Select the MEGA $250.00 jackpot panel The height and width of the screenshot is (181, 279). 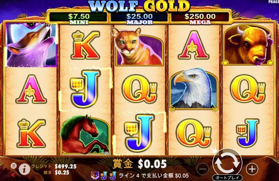pyautogui.click(x=200, y=18)
